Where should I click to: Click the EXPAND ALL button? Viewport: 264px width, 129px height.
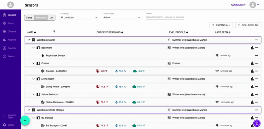221,25
